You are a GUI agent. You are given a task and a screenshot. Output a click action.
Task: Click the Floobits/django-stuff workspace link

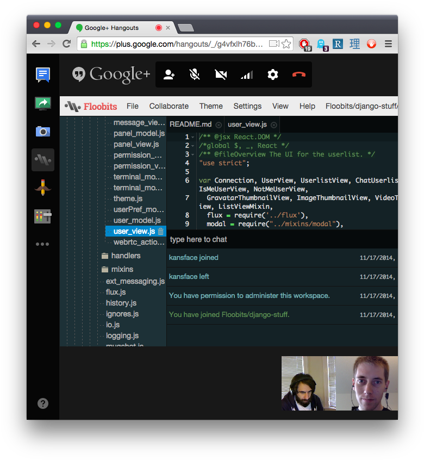click(361, 106)
